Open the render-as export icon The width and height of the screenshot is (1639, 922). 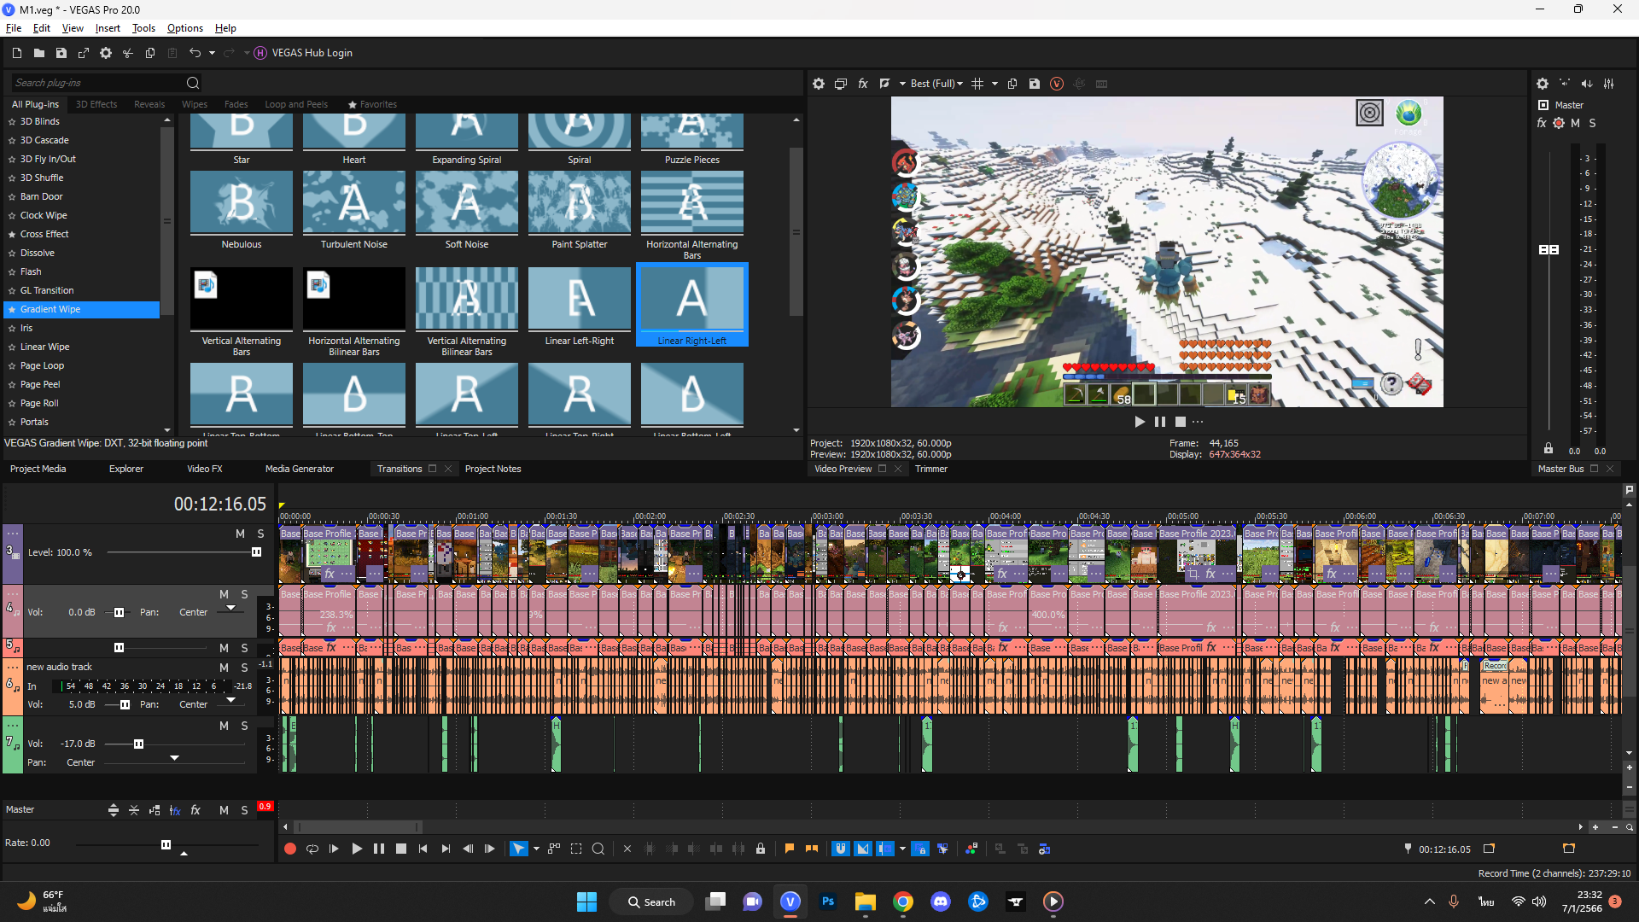point(84,53)
